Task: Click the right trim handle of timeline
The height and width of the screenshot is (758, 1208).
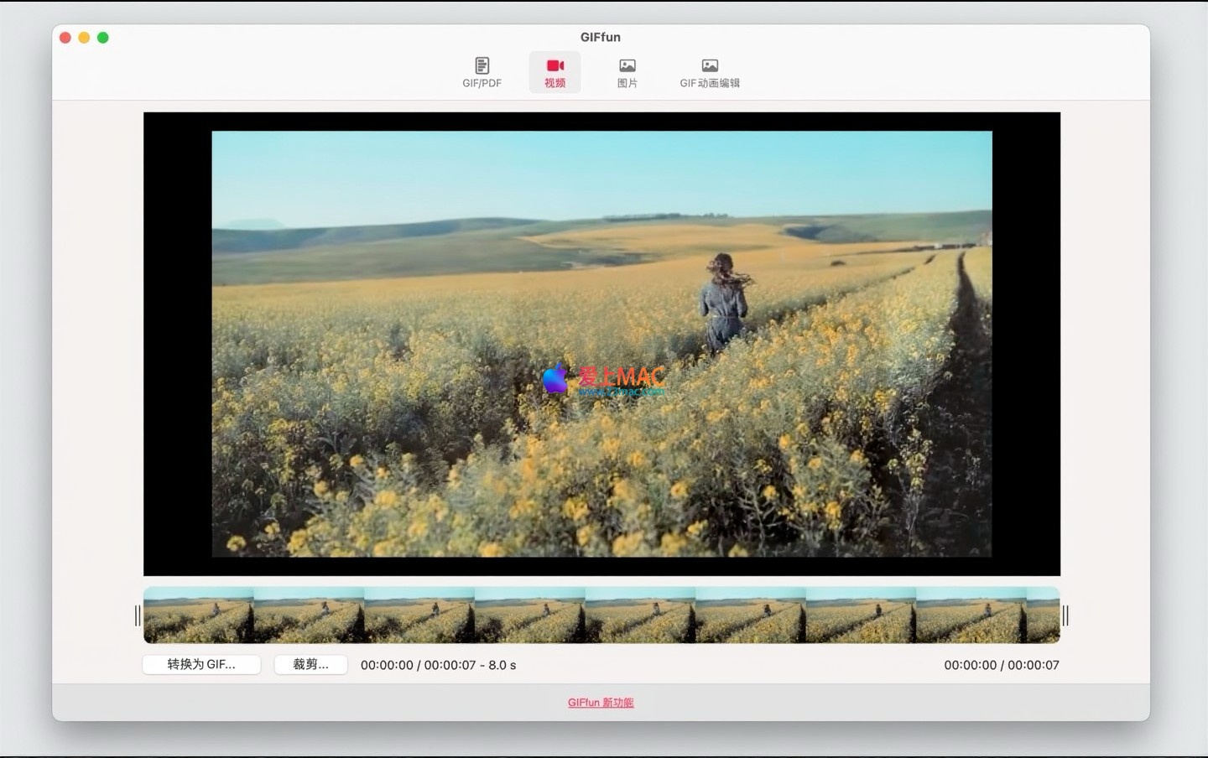Action: pyautogui.click(x=1065, y=615)
